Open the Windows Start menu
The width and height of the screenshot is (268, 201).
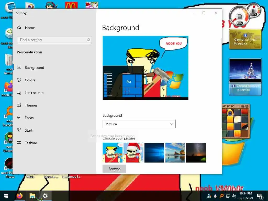6,196
